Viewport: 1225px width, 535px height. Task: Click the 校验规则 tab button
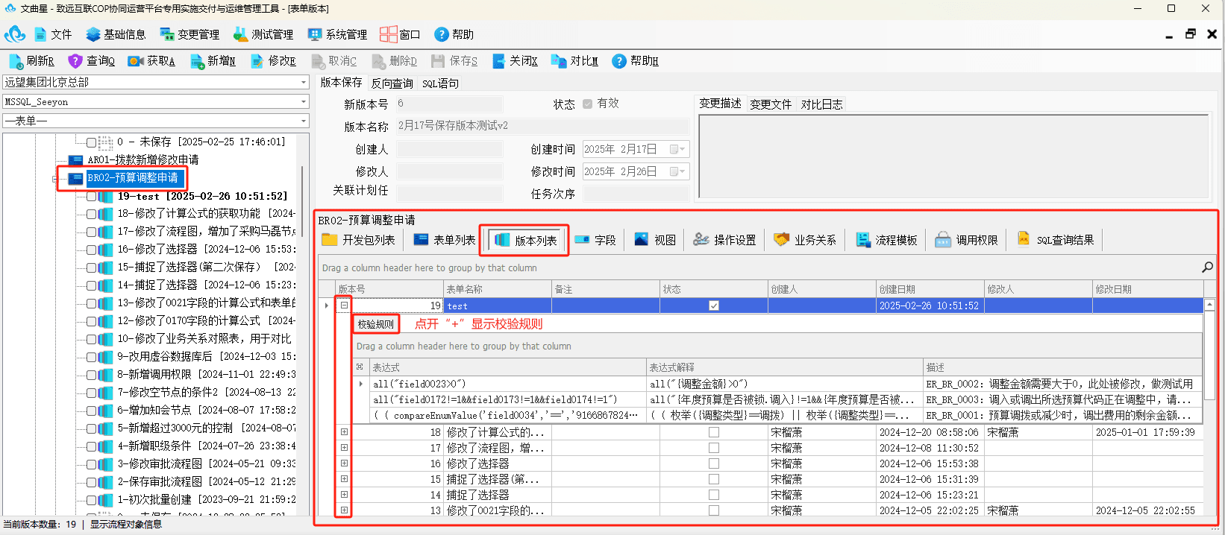point(375,324)
